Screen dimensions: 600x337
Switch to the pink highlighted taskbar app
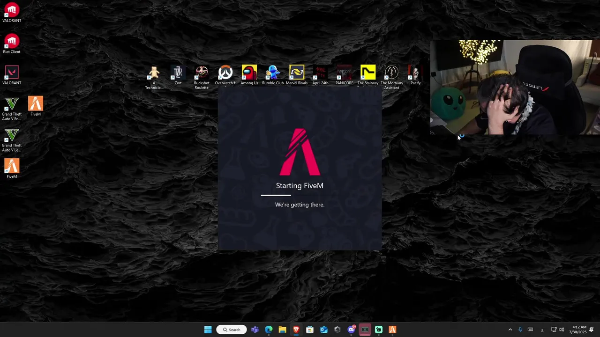(x=365, y=330)
